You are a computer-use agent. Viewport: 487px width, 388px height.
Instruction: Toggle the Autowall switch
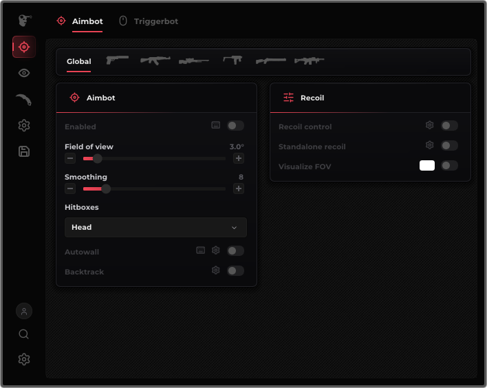[235, 251]
